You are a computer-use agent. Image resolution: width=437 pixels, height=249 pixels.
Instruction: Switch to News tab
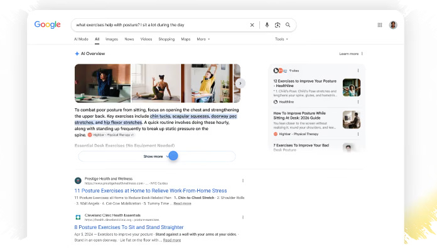click(129, 39)
